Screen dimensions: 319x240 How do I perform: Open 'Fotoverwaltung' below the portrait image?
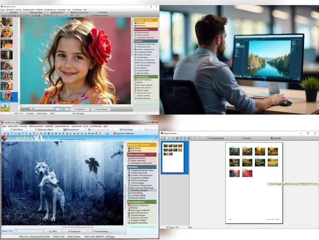click(x=100, y=109)
